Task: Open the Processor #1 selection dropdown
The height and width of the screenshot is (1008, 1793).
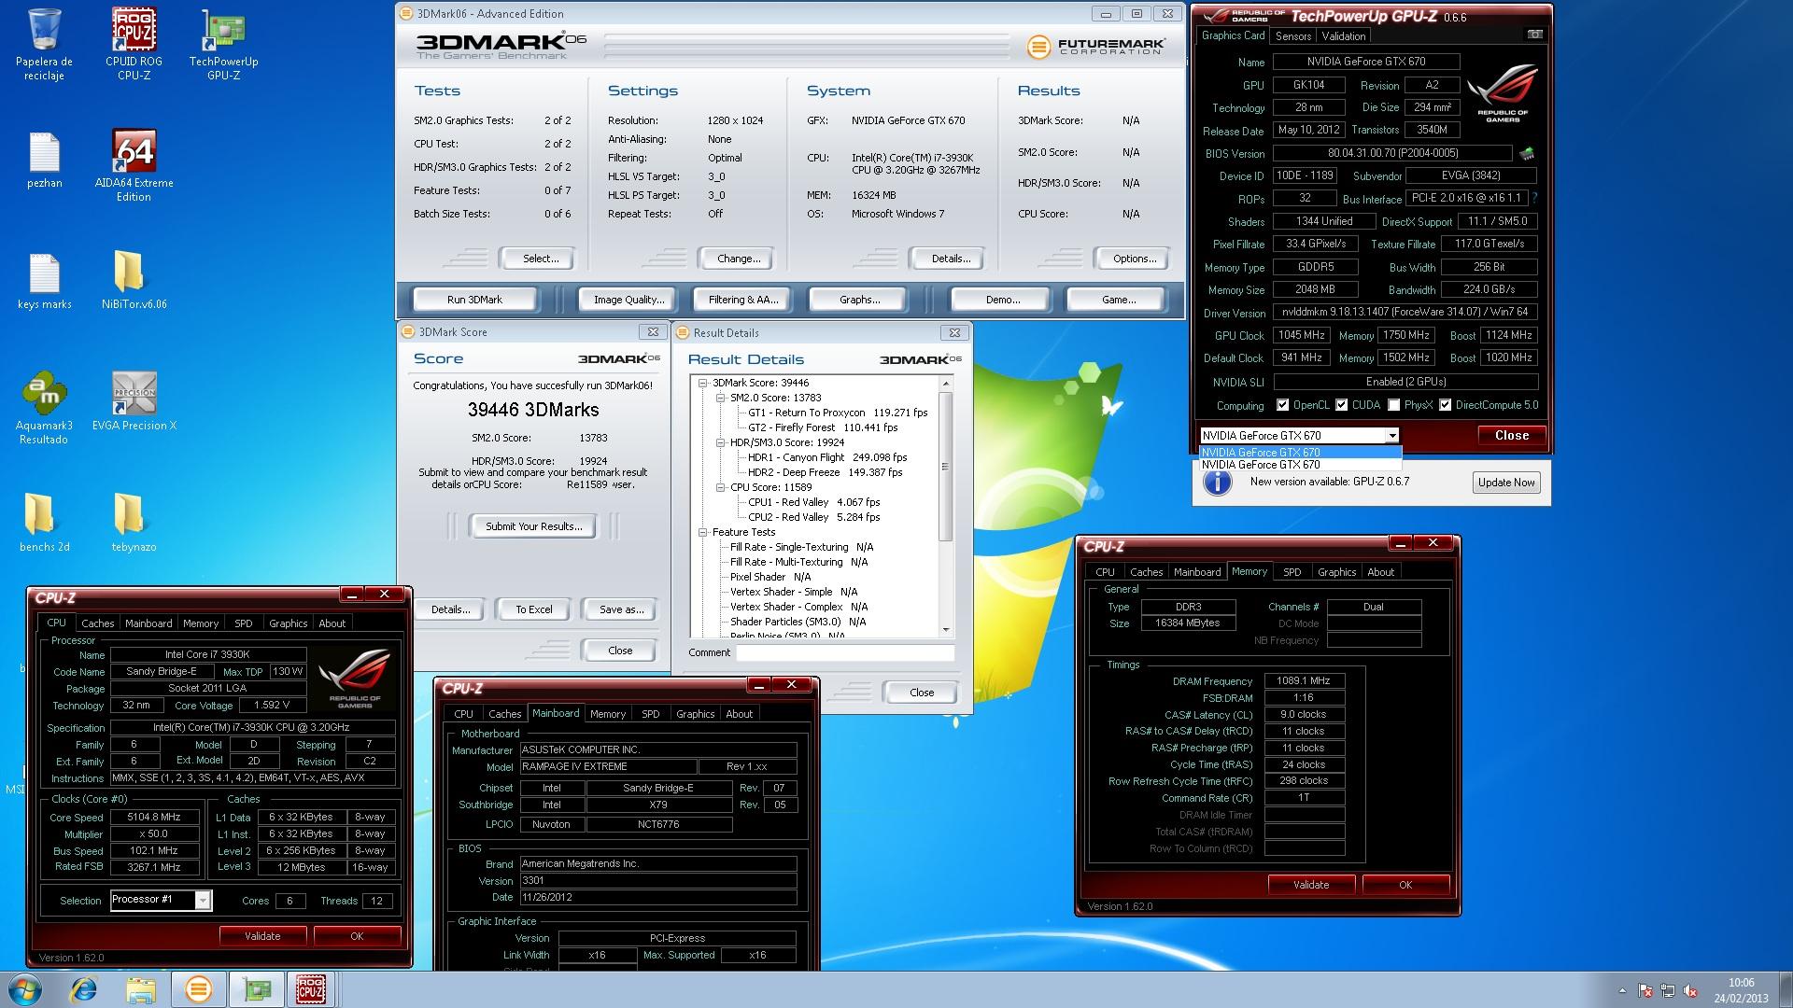Action: [202, 900]
